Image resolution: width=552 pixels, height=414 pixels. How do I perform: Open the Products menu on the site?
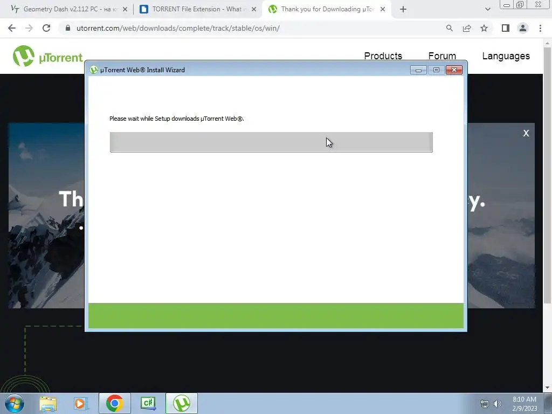pos(383,56)
